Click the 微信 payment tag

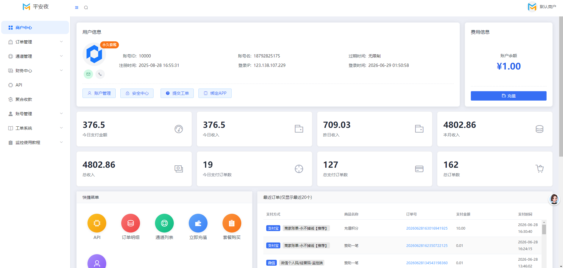[272, 263]
